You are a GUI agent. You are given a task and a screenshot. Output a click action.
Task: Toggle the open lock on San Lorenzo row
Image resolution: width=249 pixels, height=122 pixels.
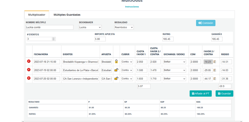click(116, 78)
